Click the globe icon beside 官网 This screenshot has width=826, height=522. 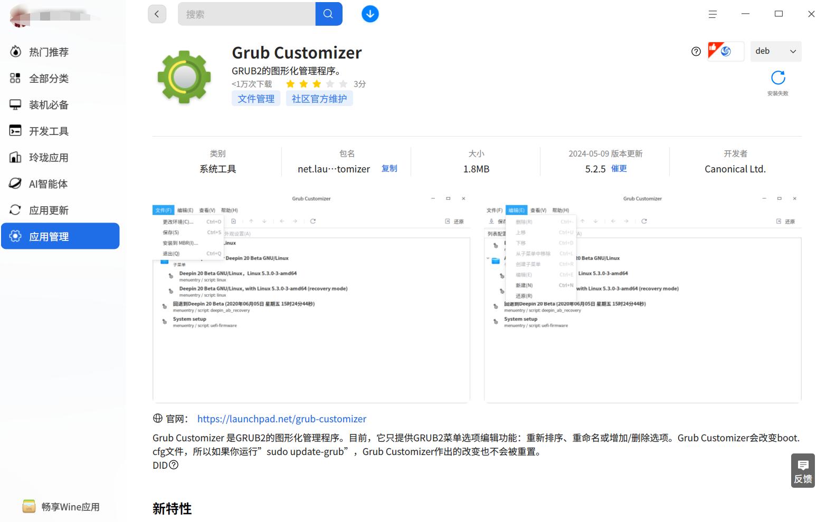tap(157, 419)
